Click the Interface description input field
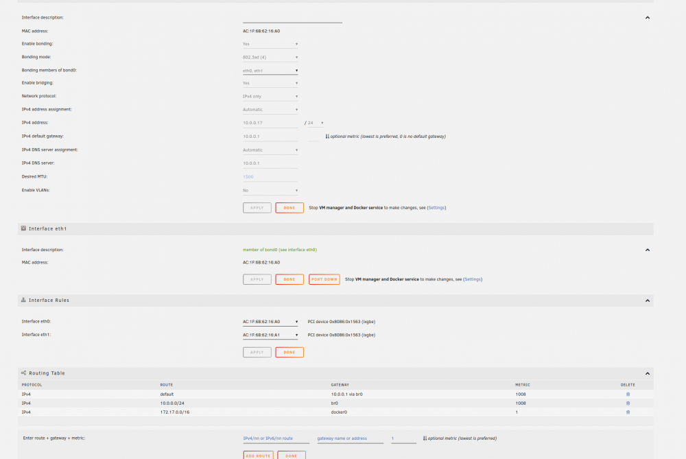 (292, 19)
